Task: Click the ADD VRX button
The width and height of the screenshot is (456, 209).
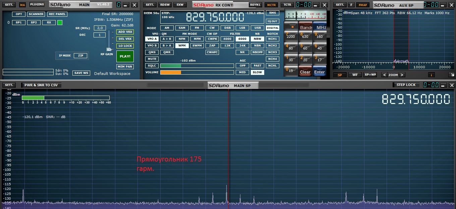Action: (x=125, y=32)
